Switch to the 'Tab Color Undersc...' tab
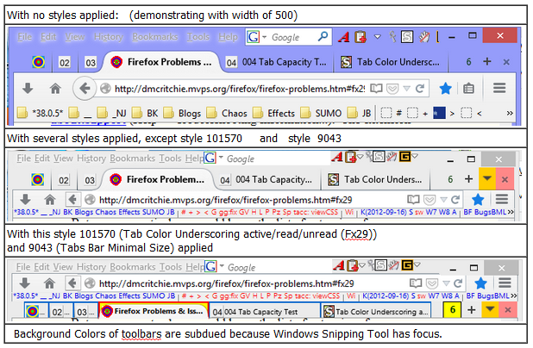 (x=391, y=62)
